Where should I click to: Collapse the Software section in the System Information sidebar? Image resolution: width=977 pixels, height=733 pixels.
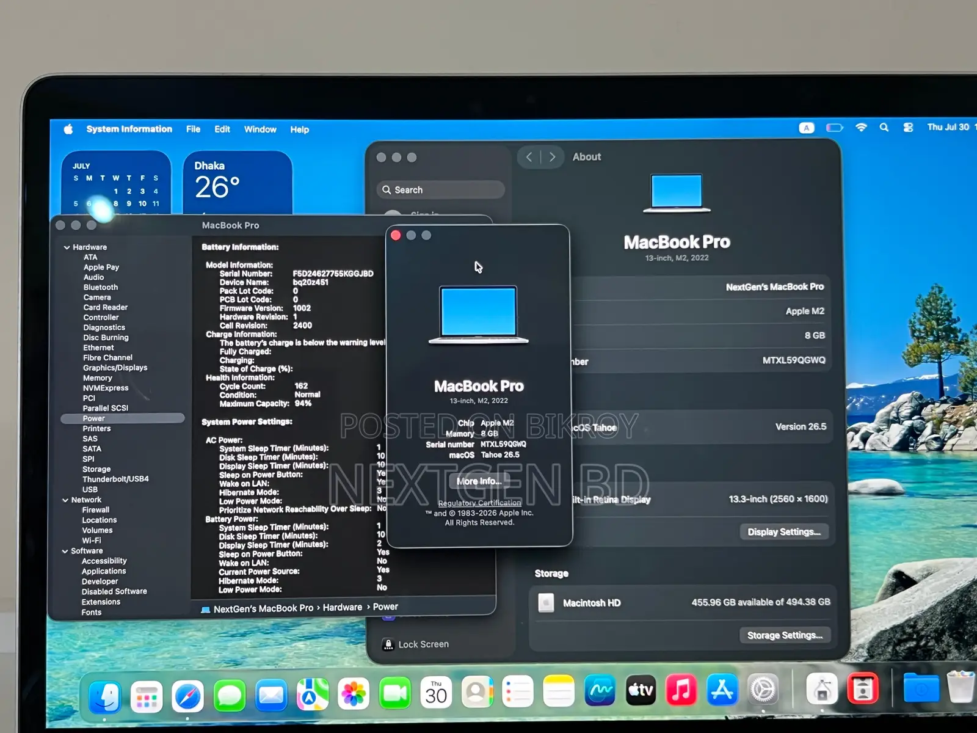pyautogui.click(x=65, y=551)
